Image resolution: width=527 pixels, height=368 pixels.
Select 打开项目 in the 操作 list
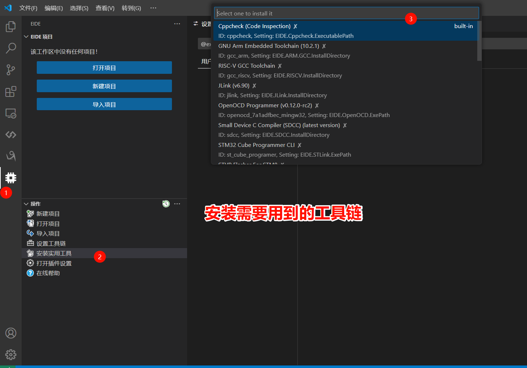(x=48, y=224)
